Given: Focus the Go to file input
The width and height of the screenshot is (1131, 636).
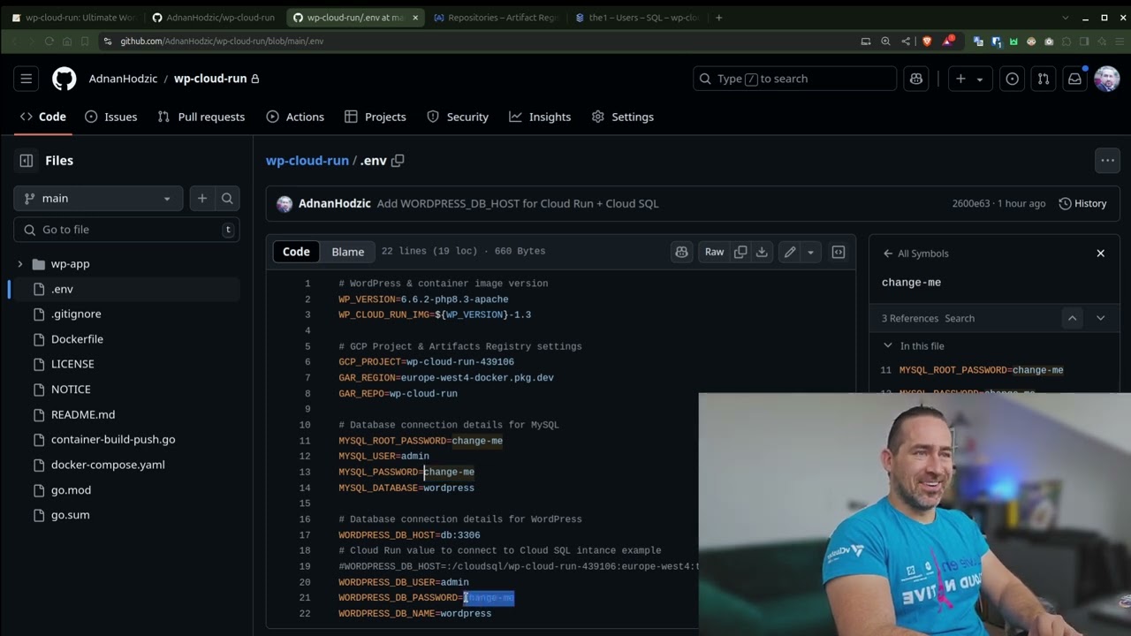Looking at the screenshot, I should 126,230.
